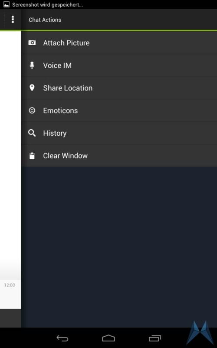
Task: Choose Clear Window action
Action: click(x=119, y=156)
